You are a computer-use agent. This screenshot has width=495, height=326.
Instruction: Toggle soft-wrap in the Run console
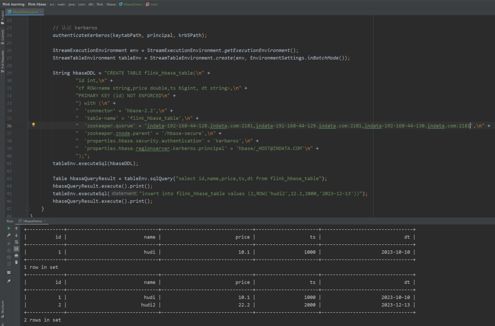16,242
